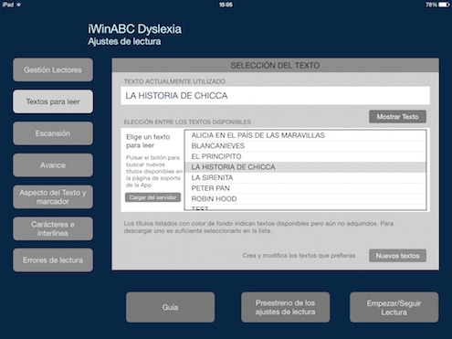Select ROBIN HOOD in the list

coord(305,199)
